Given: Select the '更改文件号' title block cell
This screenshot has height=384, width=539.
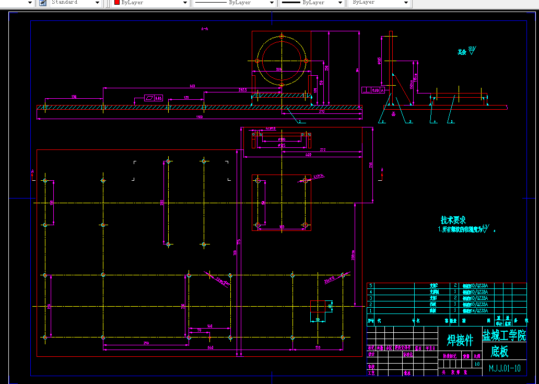Looking at the screenshot, I should [x=402, y=348].
